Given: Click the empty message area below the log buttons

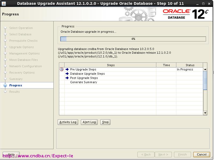Looking at the screenshot, I should [x=133, y=138].
